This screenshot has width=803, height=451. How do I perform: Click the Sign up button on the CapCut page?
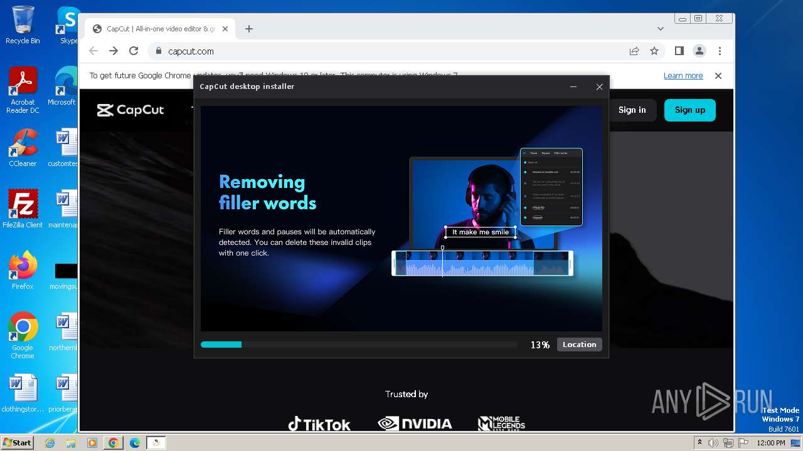click(690, 110)
